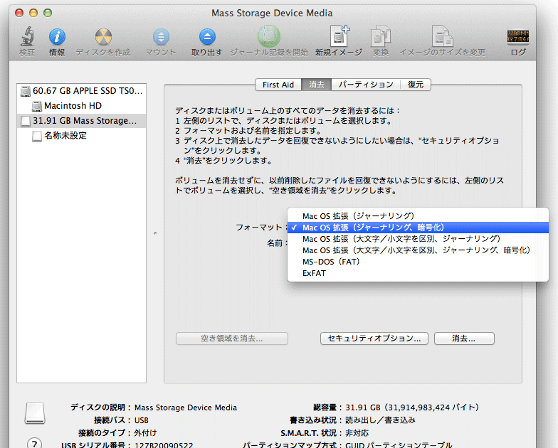Select the 60.67 GB APPLE SSD disk
Screen dimensions: 558x448
coord(81,91)
